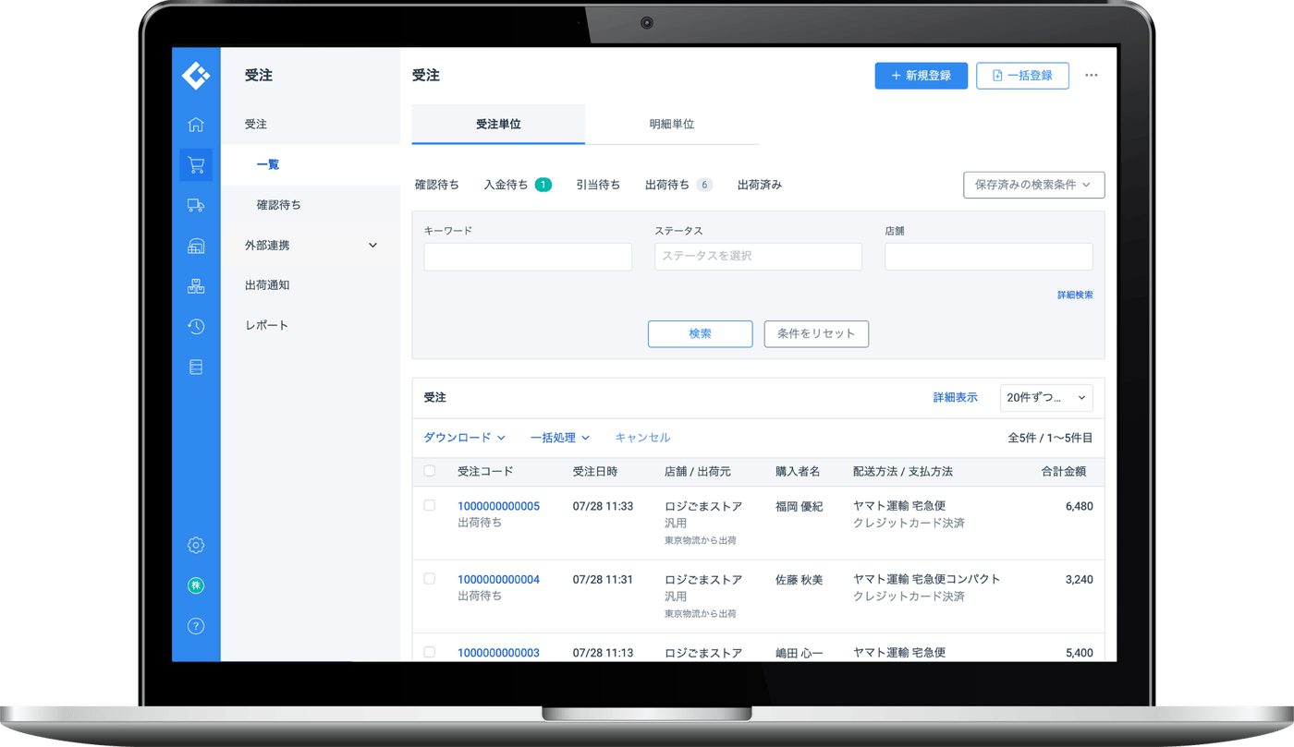Open the Home icon in sidebar
Viewport: 1294px width, 747px height.
(196, 125)
